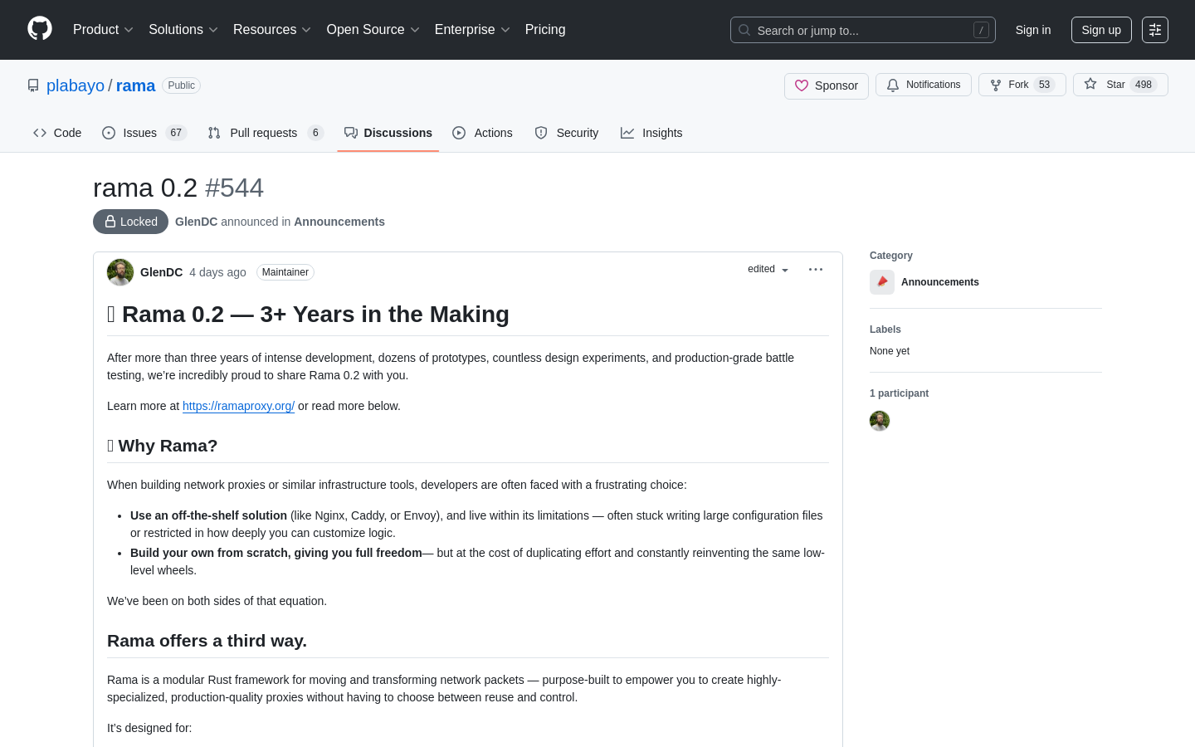Viewport: 1195px width, 747px height.
Task: Focus the Search or jump to field
Action: point(862,30)
